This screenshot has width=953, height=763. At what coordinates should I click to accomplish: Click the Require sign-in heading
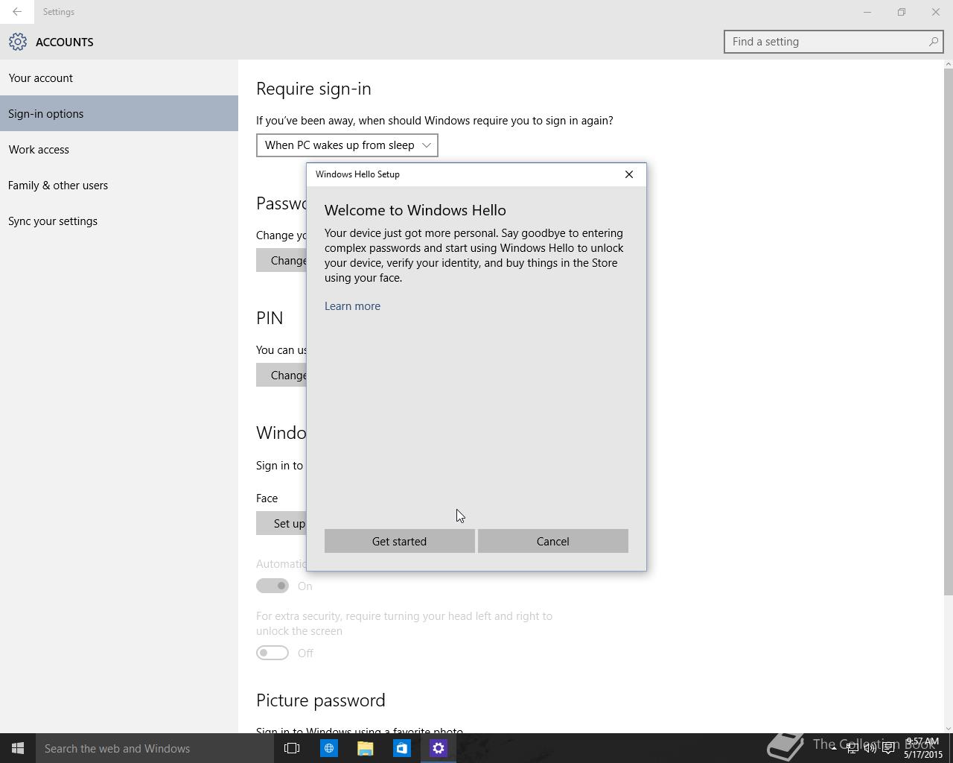[313, 89]
